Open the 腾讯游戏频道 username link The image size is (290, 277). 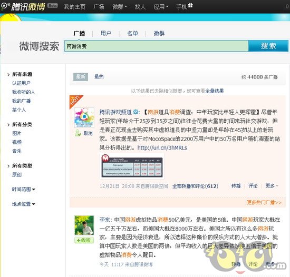point(115,112)
